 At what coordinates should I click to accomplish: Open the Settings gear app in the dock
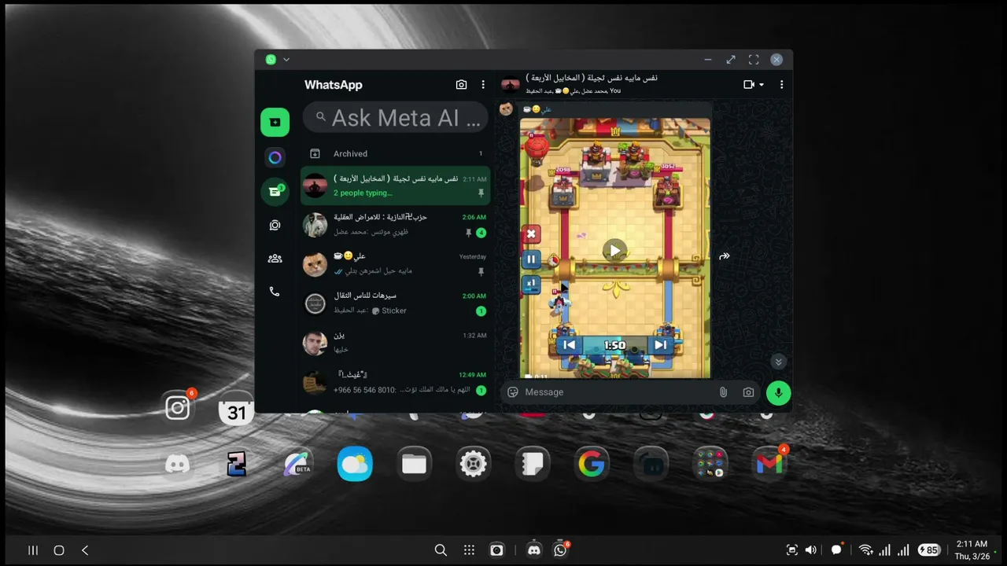coord(474,465)
